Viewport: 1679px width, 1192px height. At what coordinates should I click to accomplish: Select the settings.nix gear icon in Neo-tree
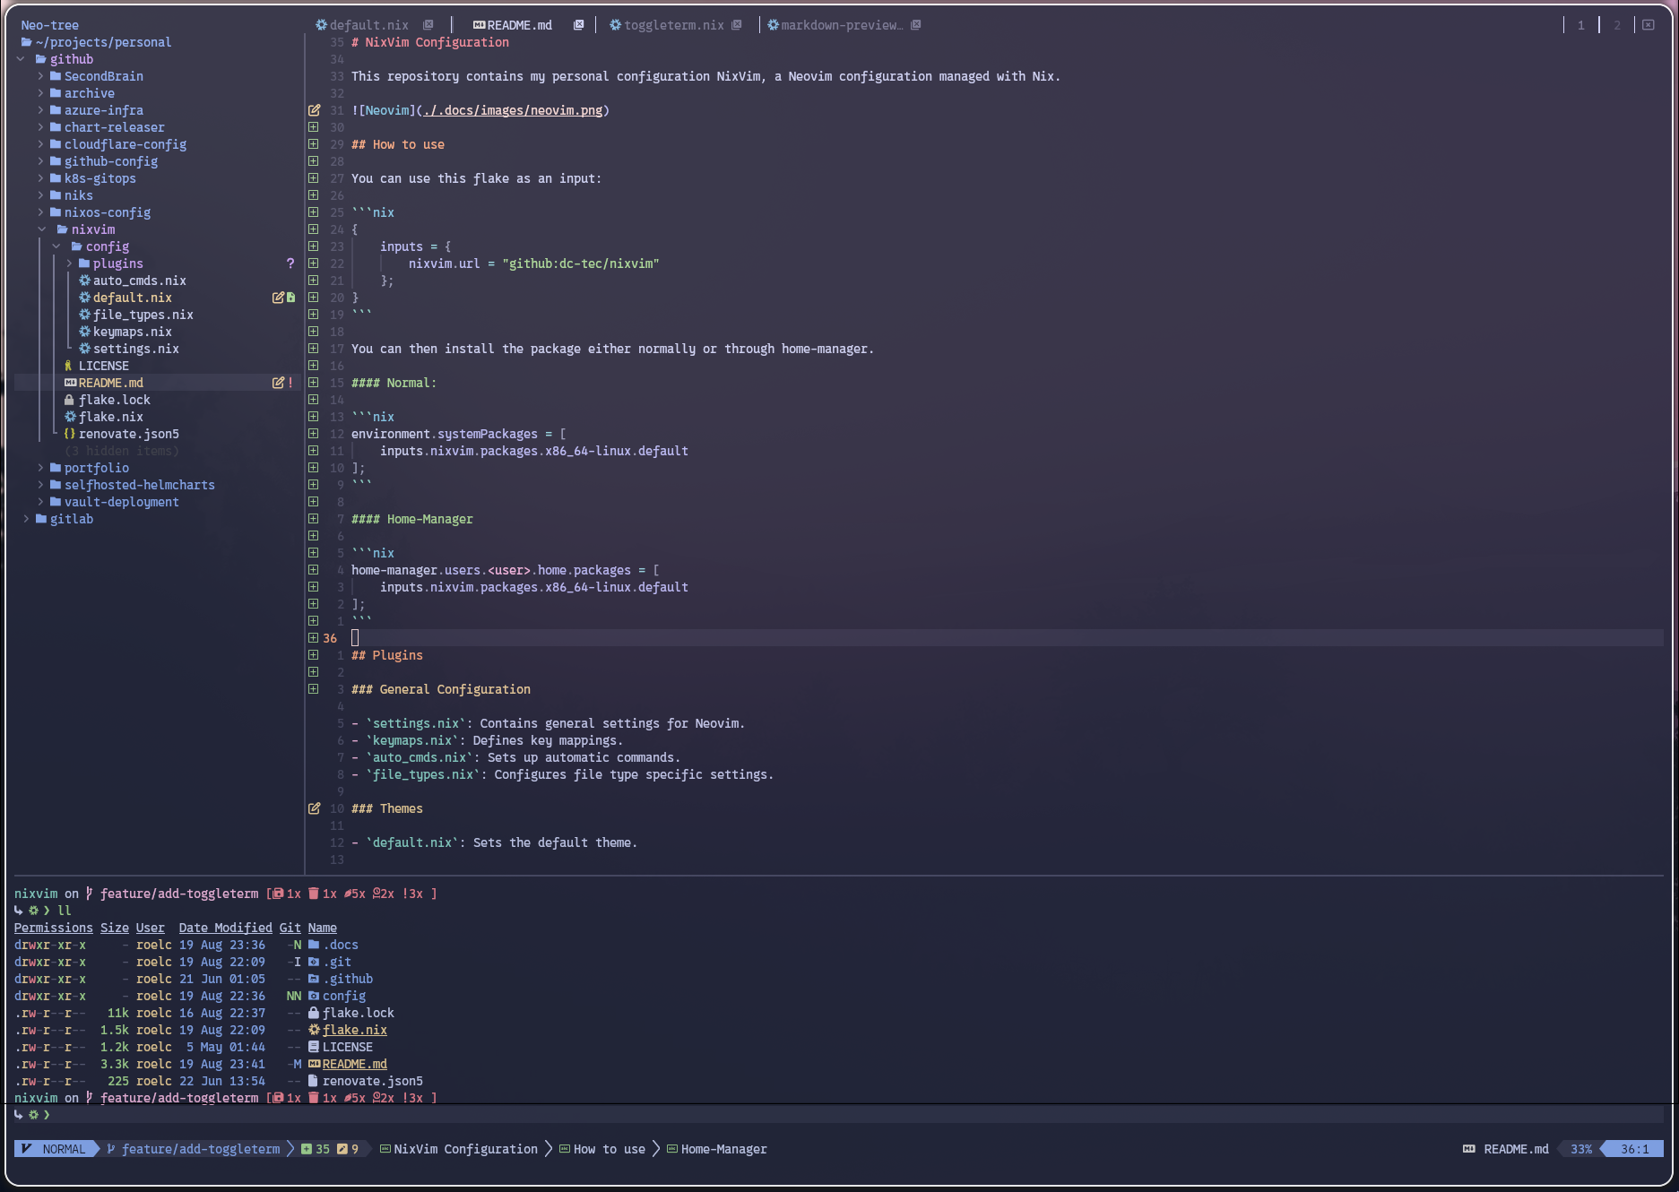coord(85,349)
